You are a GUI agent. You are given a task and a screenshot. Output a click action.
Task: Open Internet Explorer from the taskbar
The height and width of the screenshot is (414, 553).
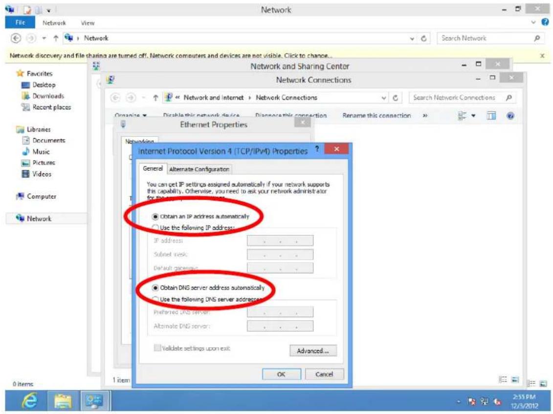[30, 401]
